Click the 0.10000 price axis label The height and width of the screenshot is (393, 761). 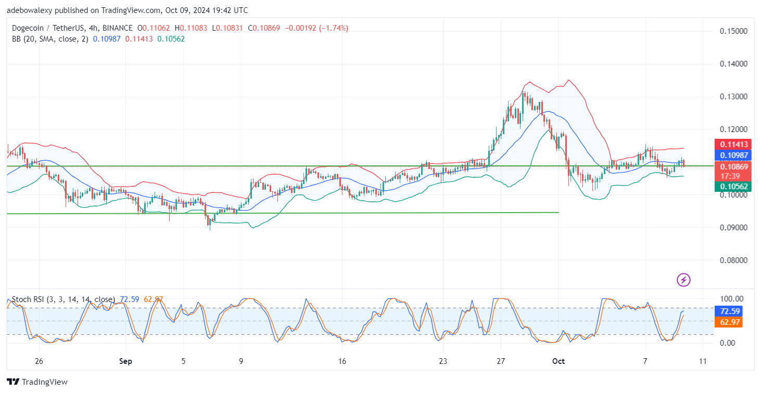[734, 195]
